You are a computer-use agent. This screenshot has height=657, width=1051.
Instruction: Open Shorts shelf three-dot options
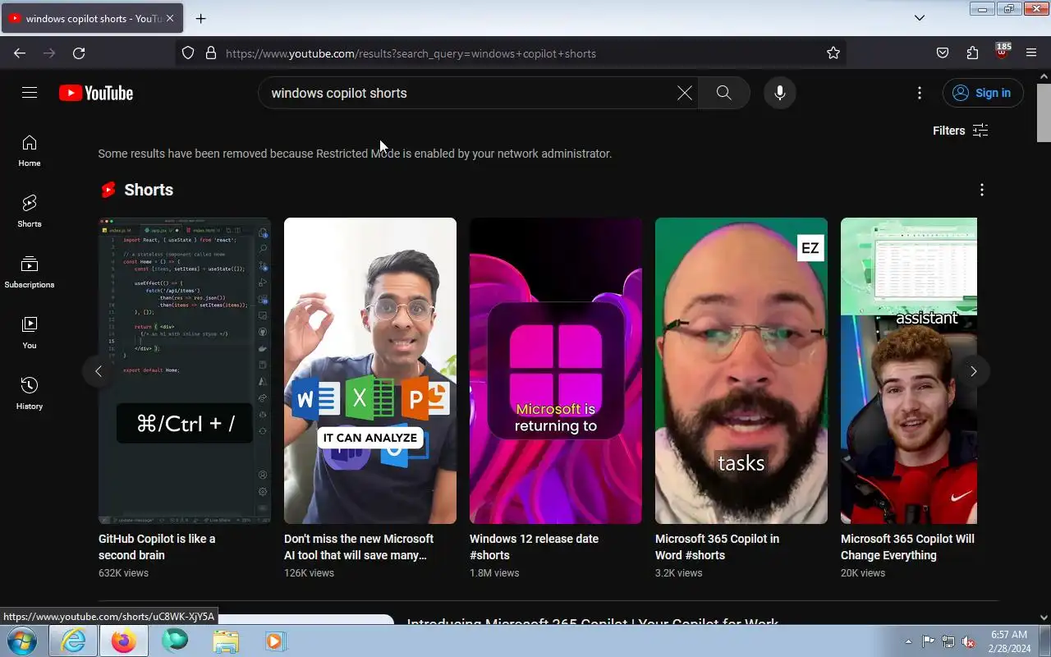(982, 190)
